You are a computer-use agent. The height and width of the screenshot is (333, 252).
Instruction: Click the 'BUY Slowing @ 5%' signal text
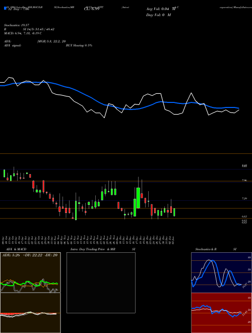click(79, 45)
